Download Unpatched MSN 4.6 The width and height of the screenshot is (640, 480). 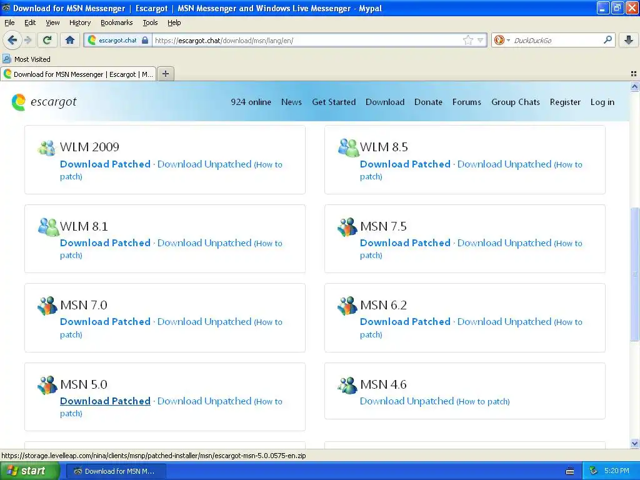406,401
